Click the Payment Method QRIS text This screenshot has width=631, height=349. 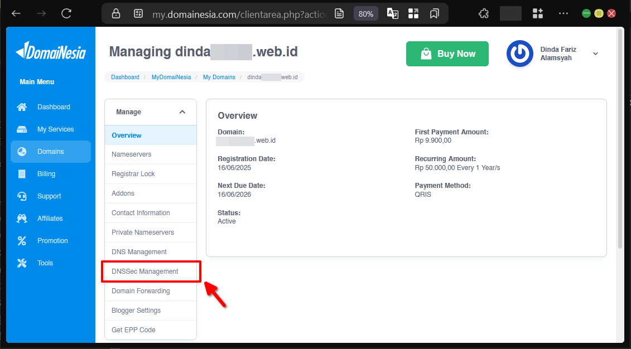tap(423, 195)
